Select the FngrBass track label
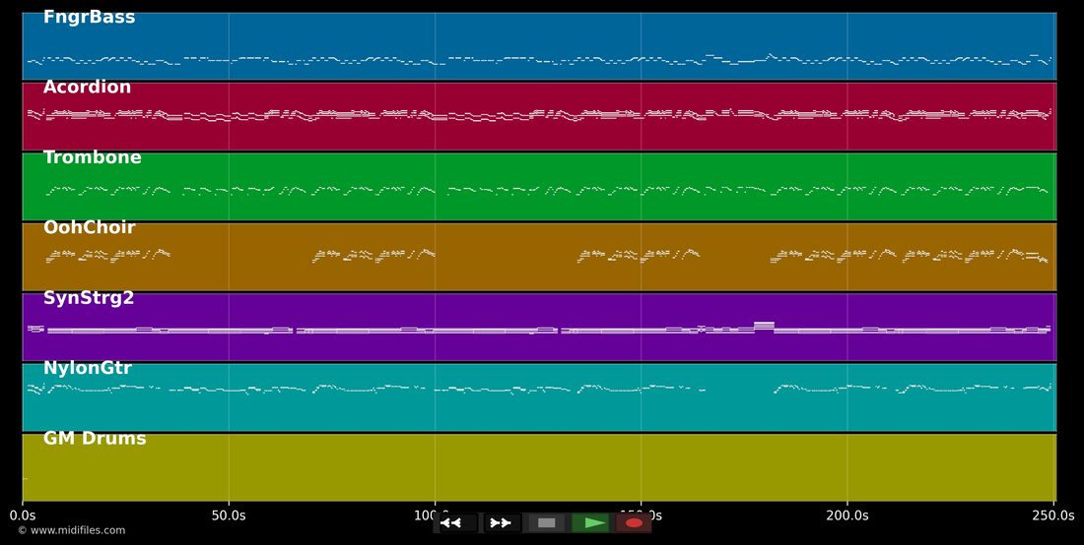 89,18
